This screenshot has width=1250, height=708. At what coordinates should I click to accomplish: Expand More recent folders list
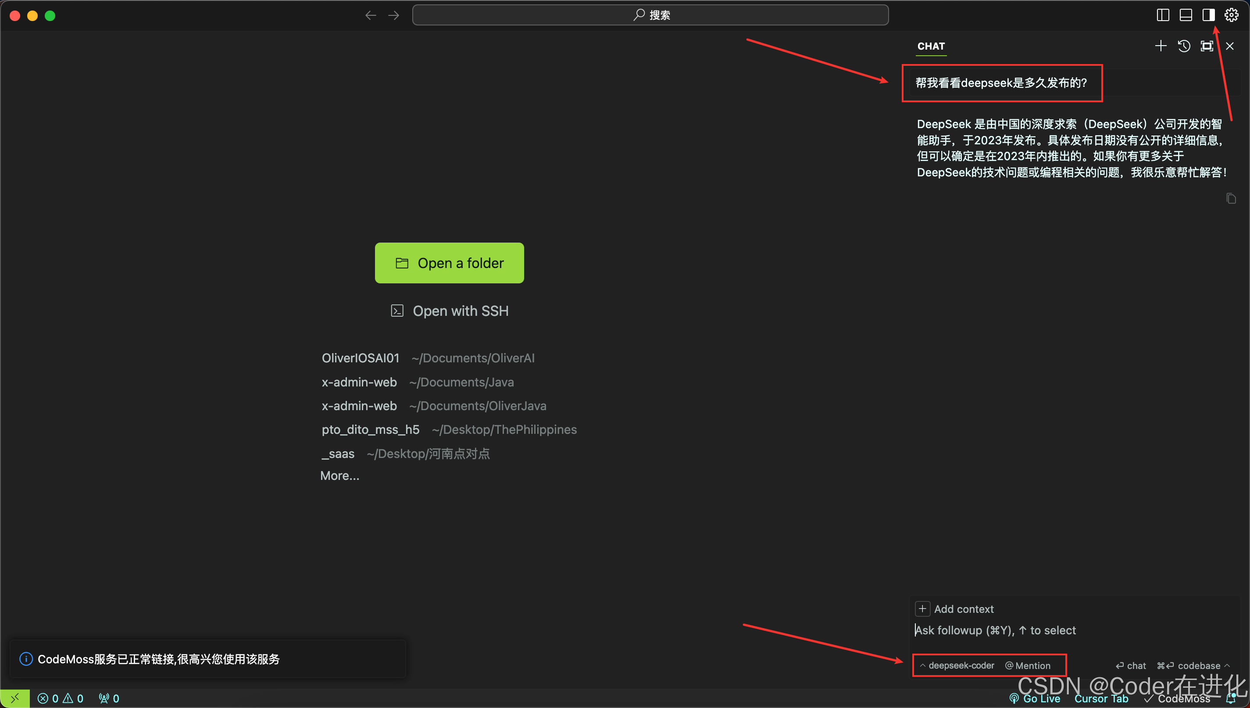coord(339,476)
